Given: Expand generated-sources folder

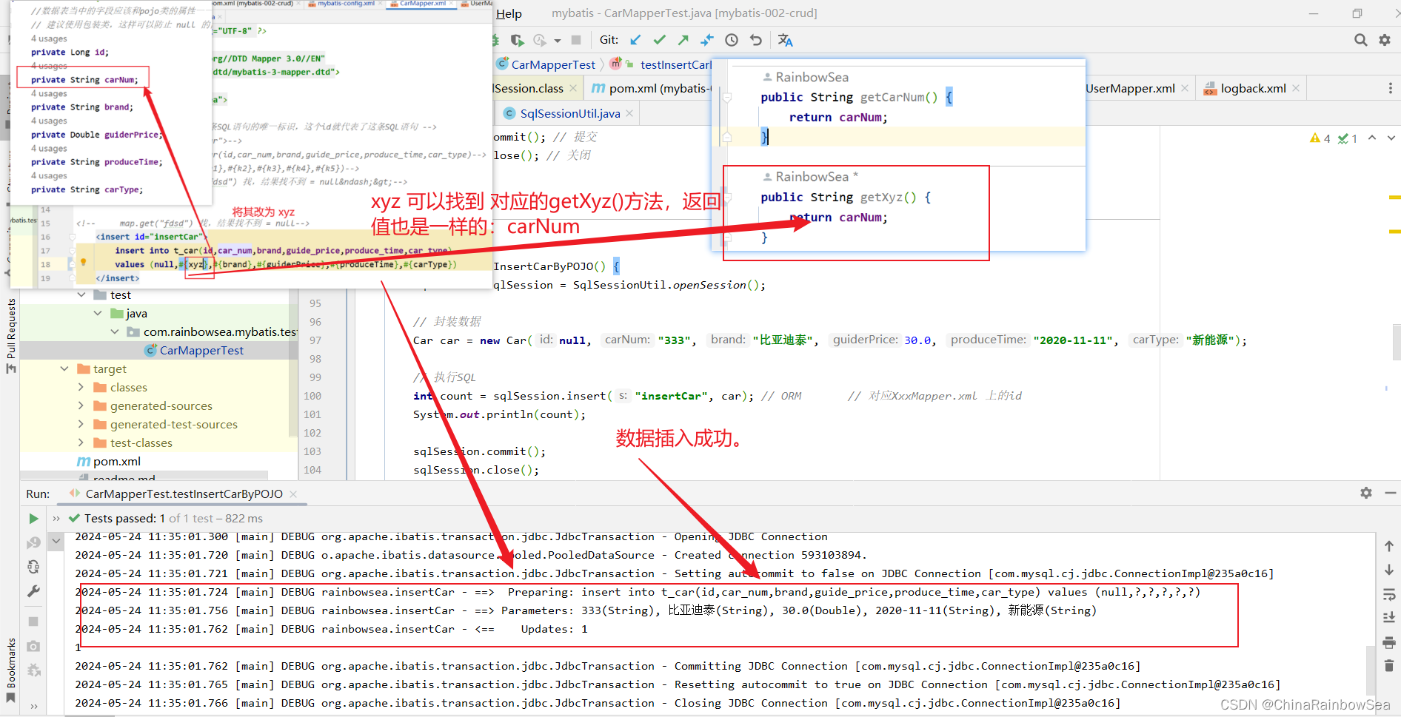Looking at the screenshot, I should click(x=81, y=405).
